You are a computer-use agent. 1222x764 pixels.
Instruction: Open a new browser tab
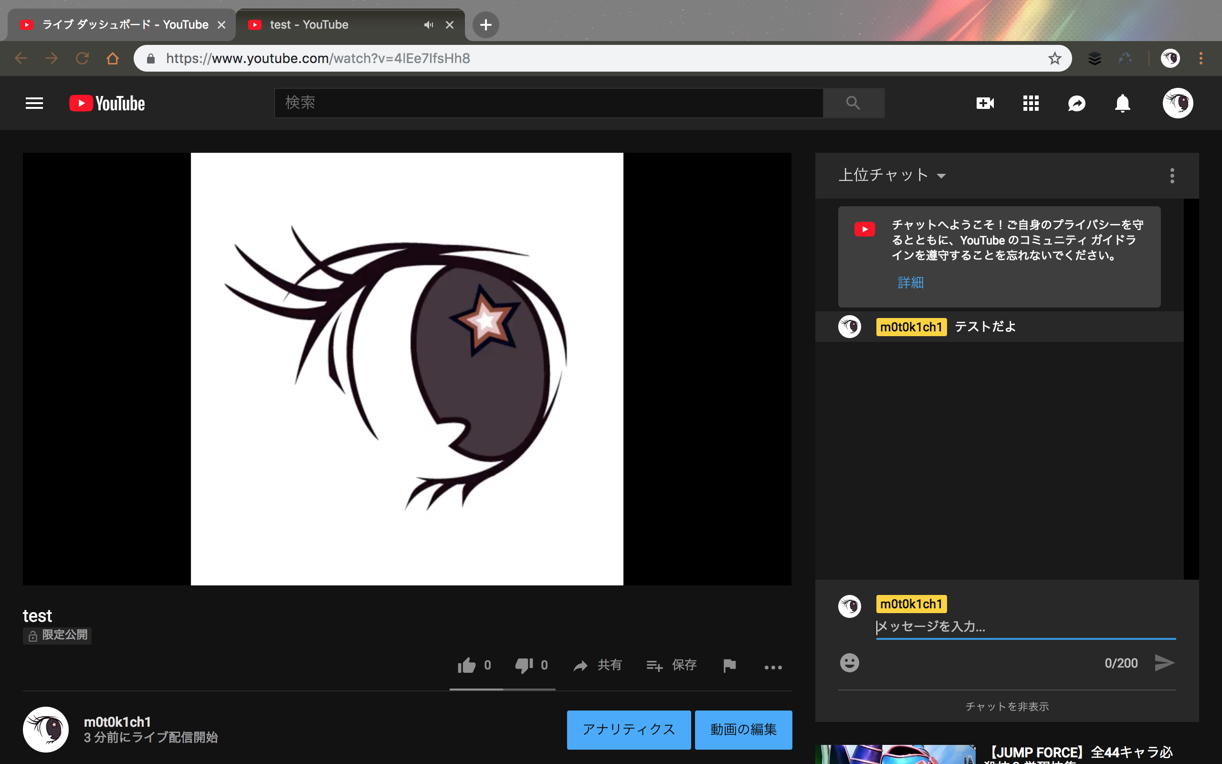tap(486, 25)
